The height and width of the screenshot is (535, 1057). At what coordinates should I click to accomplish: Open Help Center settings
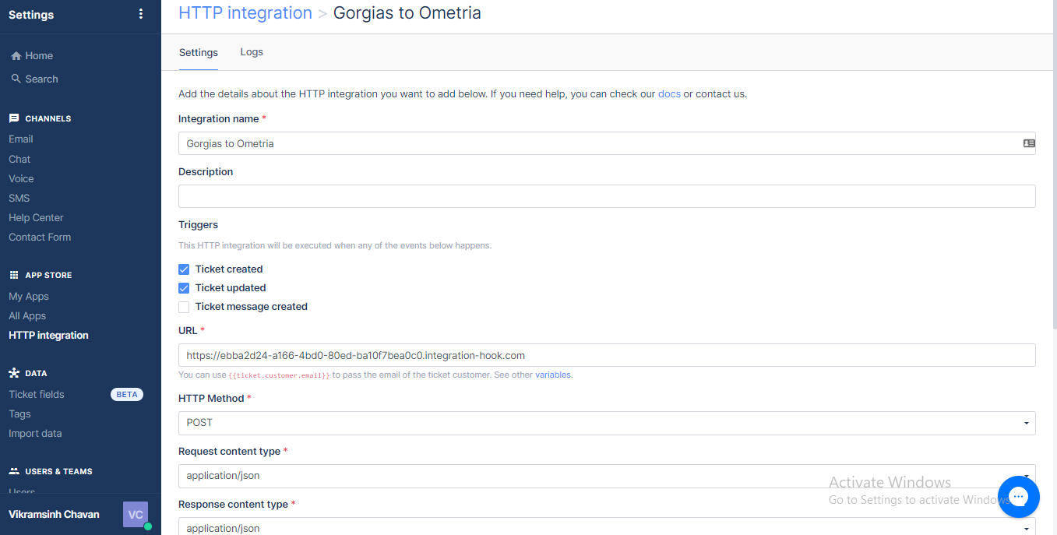[36, 217]
